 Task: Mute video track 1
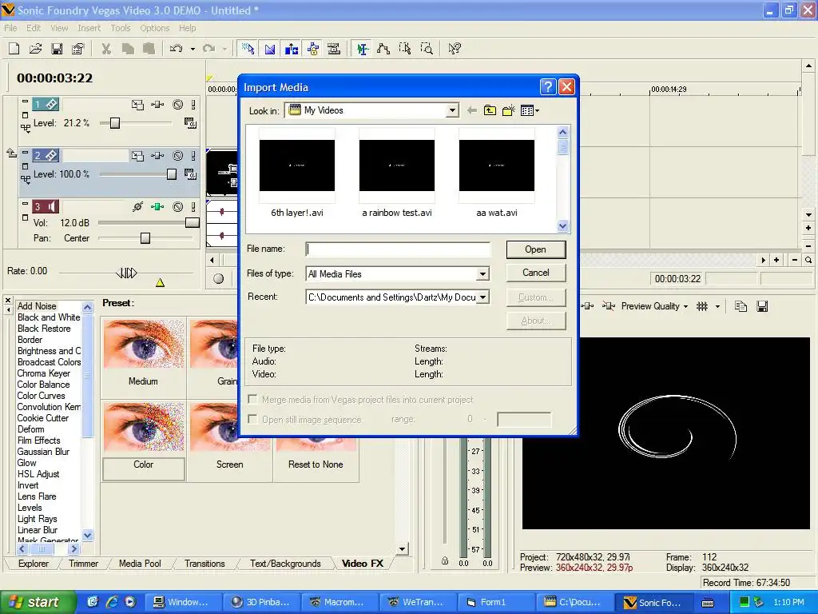[178, 105]
